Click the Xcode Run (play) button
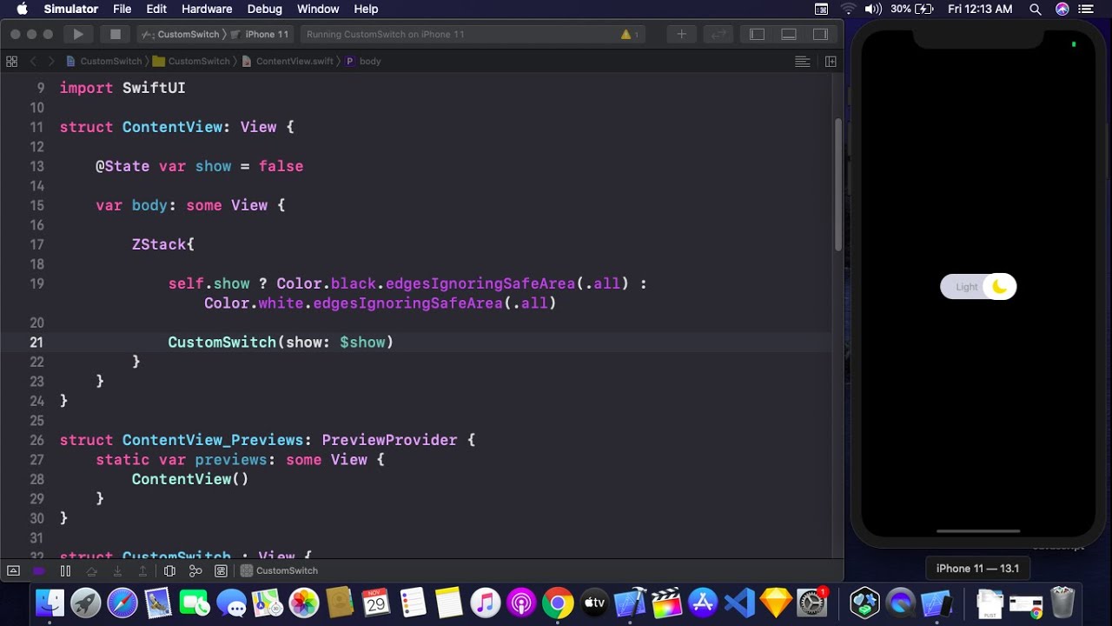The width and height of the screenshot is (1112, 626). point(78,34)
